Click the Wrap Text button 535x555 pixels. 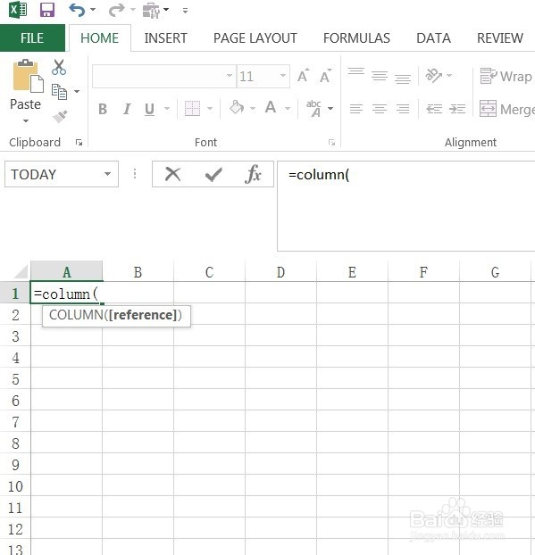[506, 76]
